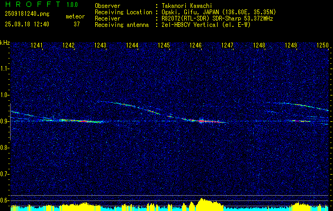The image size is (333, 211).
Task: Click the observer name Takanori Kawachi
Action: point(186,6)
